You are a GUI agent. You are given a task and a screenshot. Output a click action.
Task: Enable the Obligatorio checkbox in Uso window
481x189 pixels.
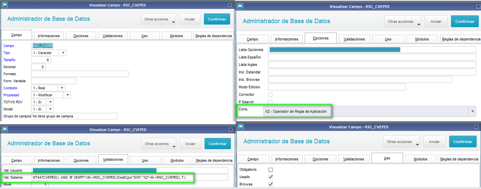pyautogui.click(x=271, y=170)
